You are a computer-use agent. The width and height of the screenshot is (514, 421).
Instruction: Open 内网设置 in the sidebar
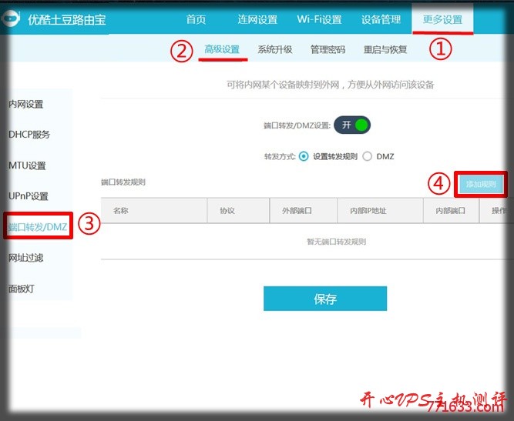pos(26,104)
